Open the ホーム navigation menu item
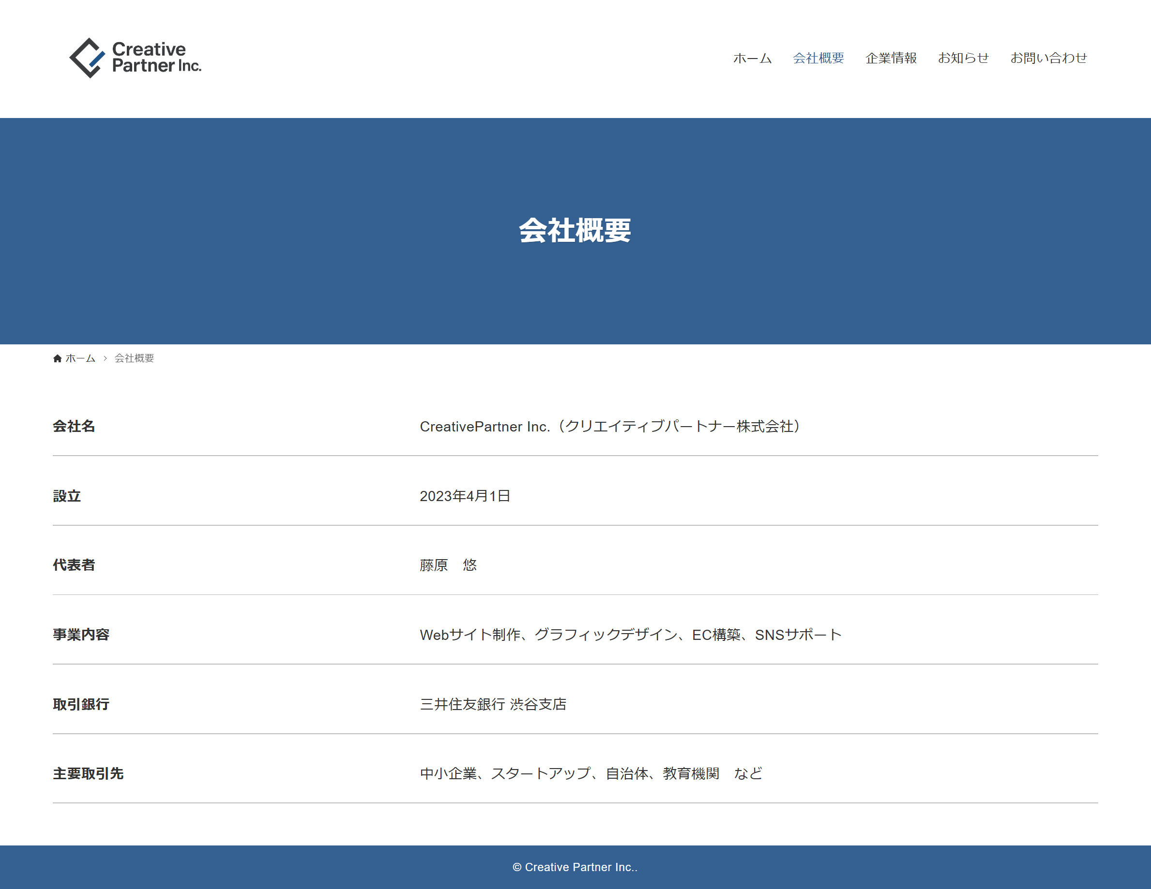The height and width of the screenshot is (889, 1151). pyautogui.click(x=752, y=58)
